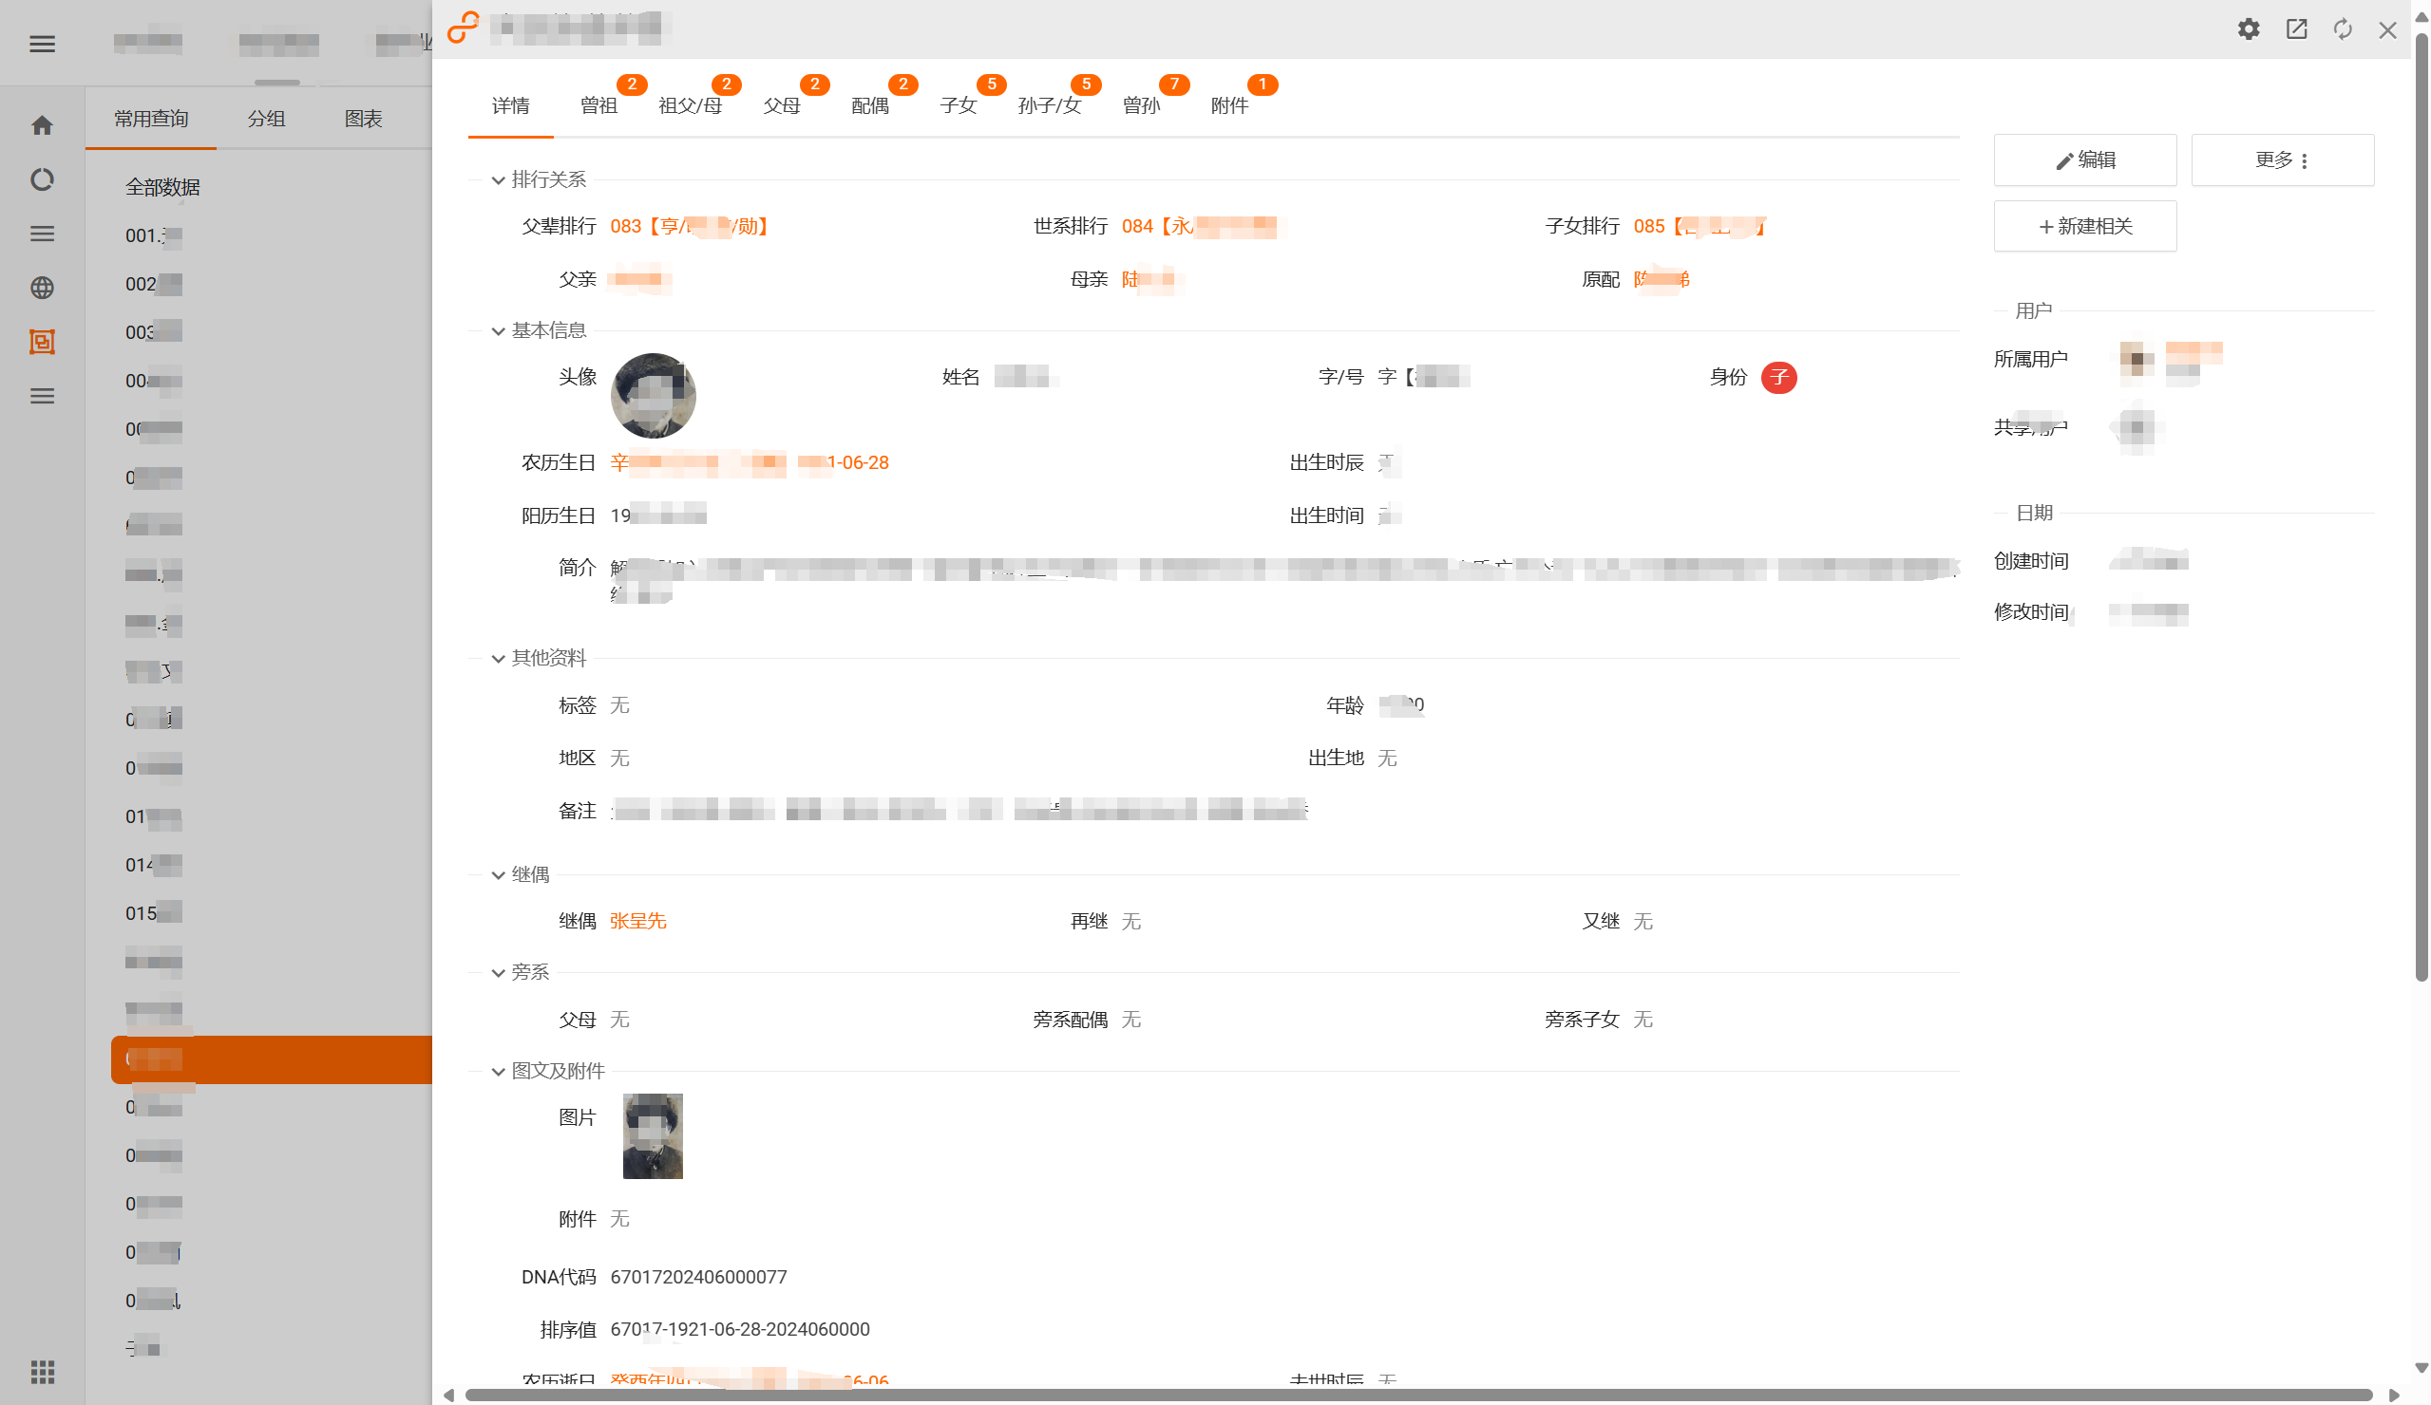Collapse the 排行关系 section

498,180
